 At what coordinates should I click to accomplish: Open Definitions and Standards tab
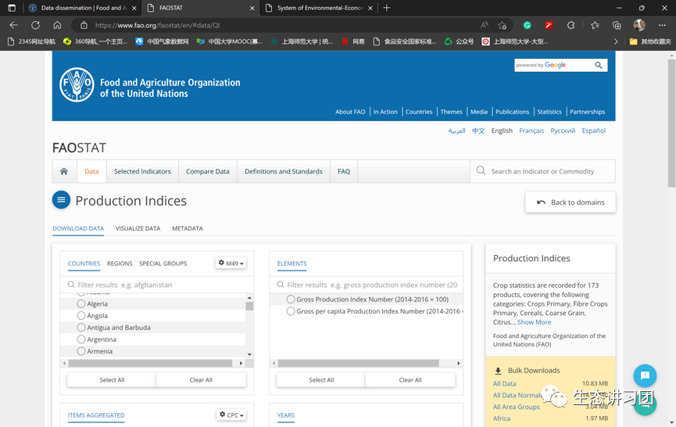(x=284, y=171)
